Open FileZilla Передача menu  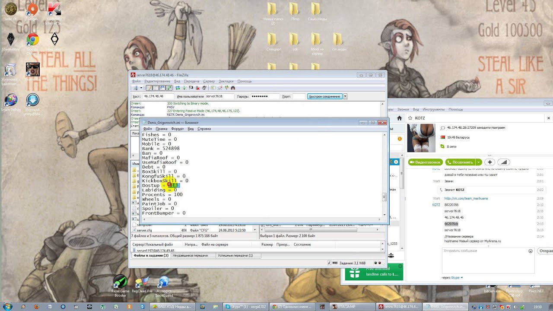click(191, 81)
